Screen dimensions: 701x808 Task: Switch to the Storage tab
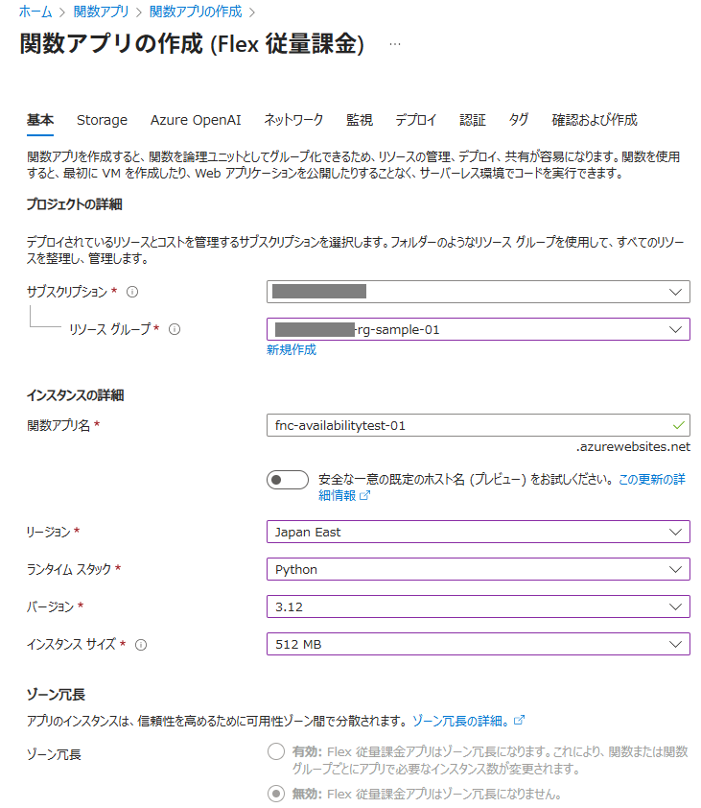(x=102, y=120)
